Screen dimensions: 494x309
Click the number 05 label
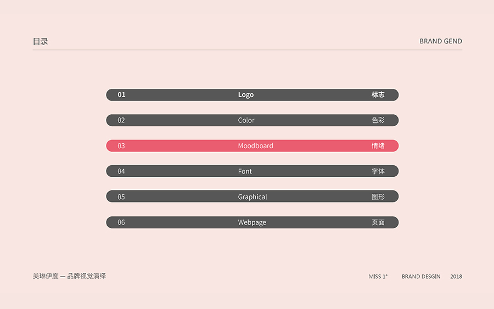click(x=121, y=196)
